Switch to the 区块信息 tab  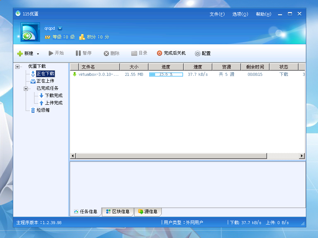118,212
